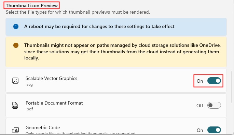Click the orange warning icon in OneDrive notice
Viewport: 234px width, 135px height.
click(16, 45)
